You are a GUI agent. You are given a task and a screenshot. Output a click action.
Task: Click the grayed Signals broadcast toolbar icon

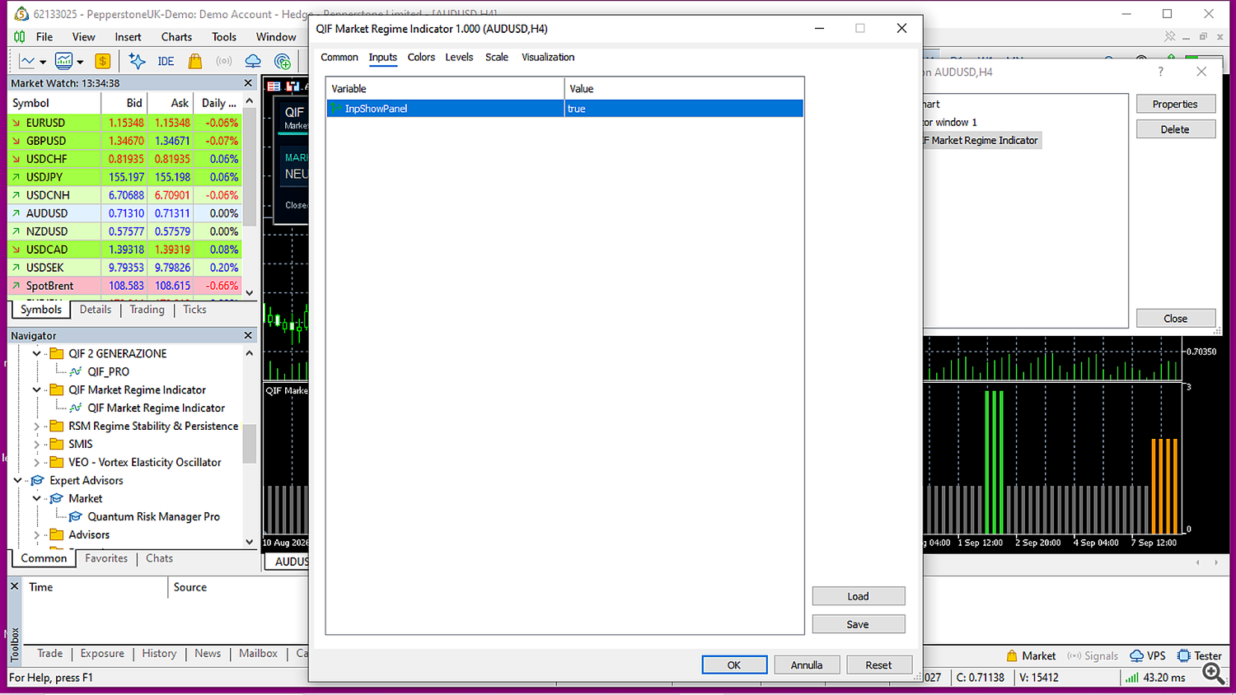tap(224, 61)
